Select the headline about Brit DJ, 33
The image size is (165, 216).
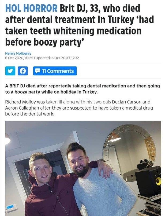[80, 25]
